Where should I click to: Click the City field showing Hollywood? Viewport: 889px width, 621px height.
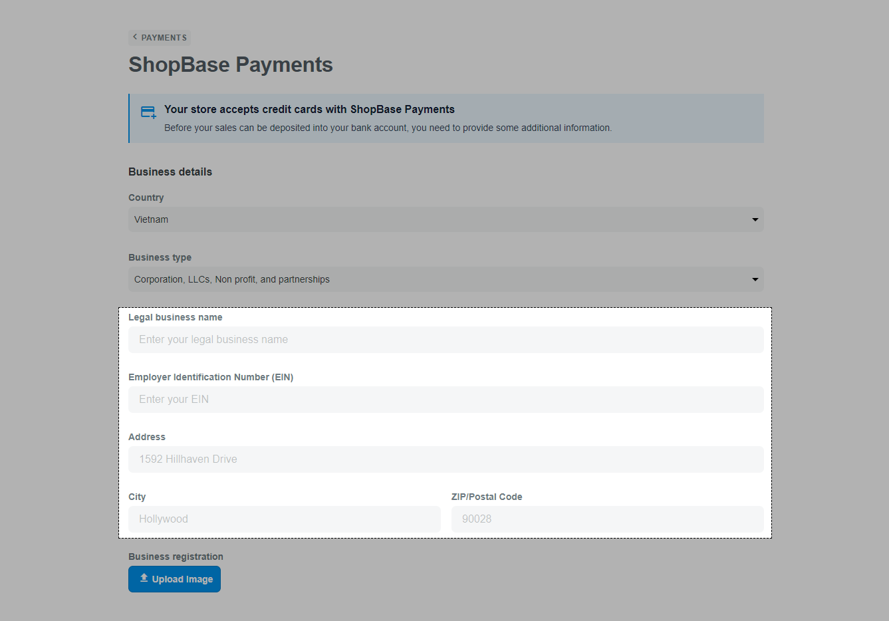tap(284, 519)
